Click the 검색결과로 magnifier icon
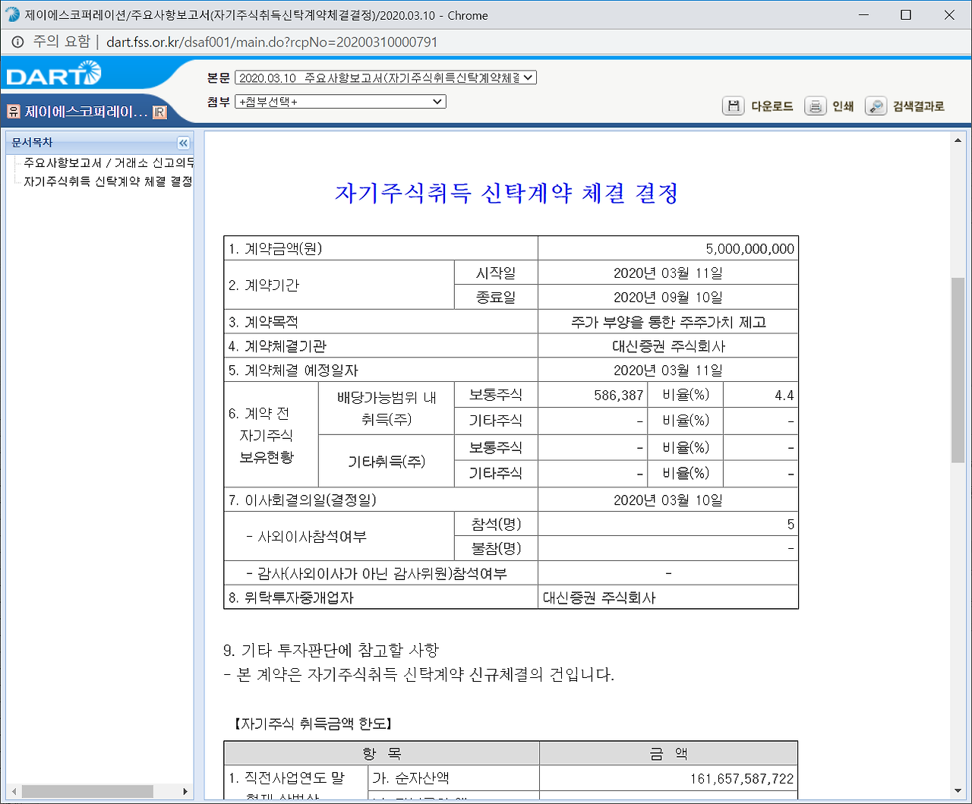Image resolution: width=972 pixels, height=804 pixels. tap(876, 106)
